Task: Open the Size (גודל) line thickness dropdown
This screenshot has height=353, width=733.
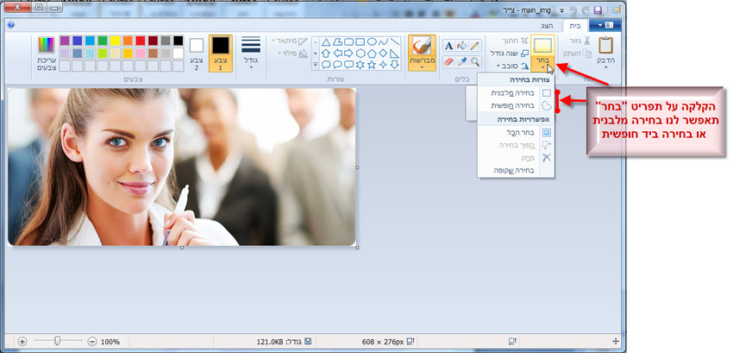Action: tap(251, 54)
